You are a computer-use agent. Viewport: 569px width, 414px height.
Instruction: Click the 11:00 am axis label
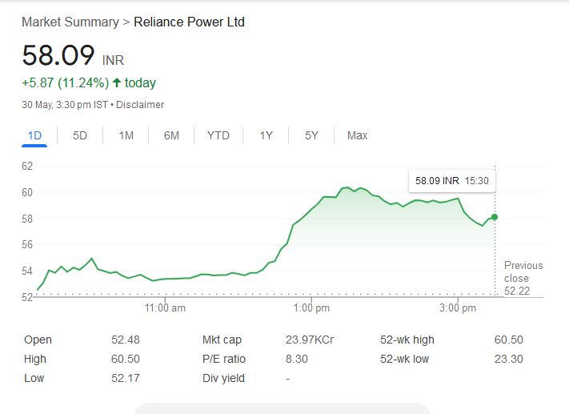[x=166, y=308]
